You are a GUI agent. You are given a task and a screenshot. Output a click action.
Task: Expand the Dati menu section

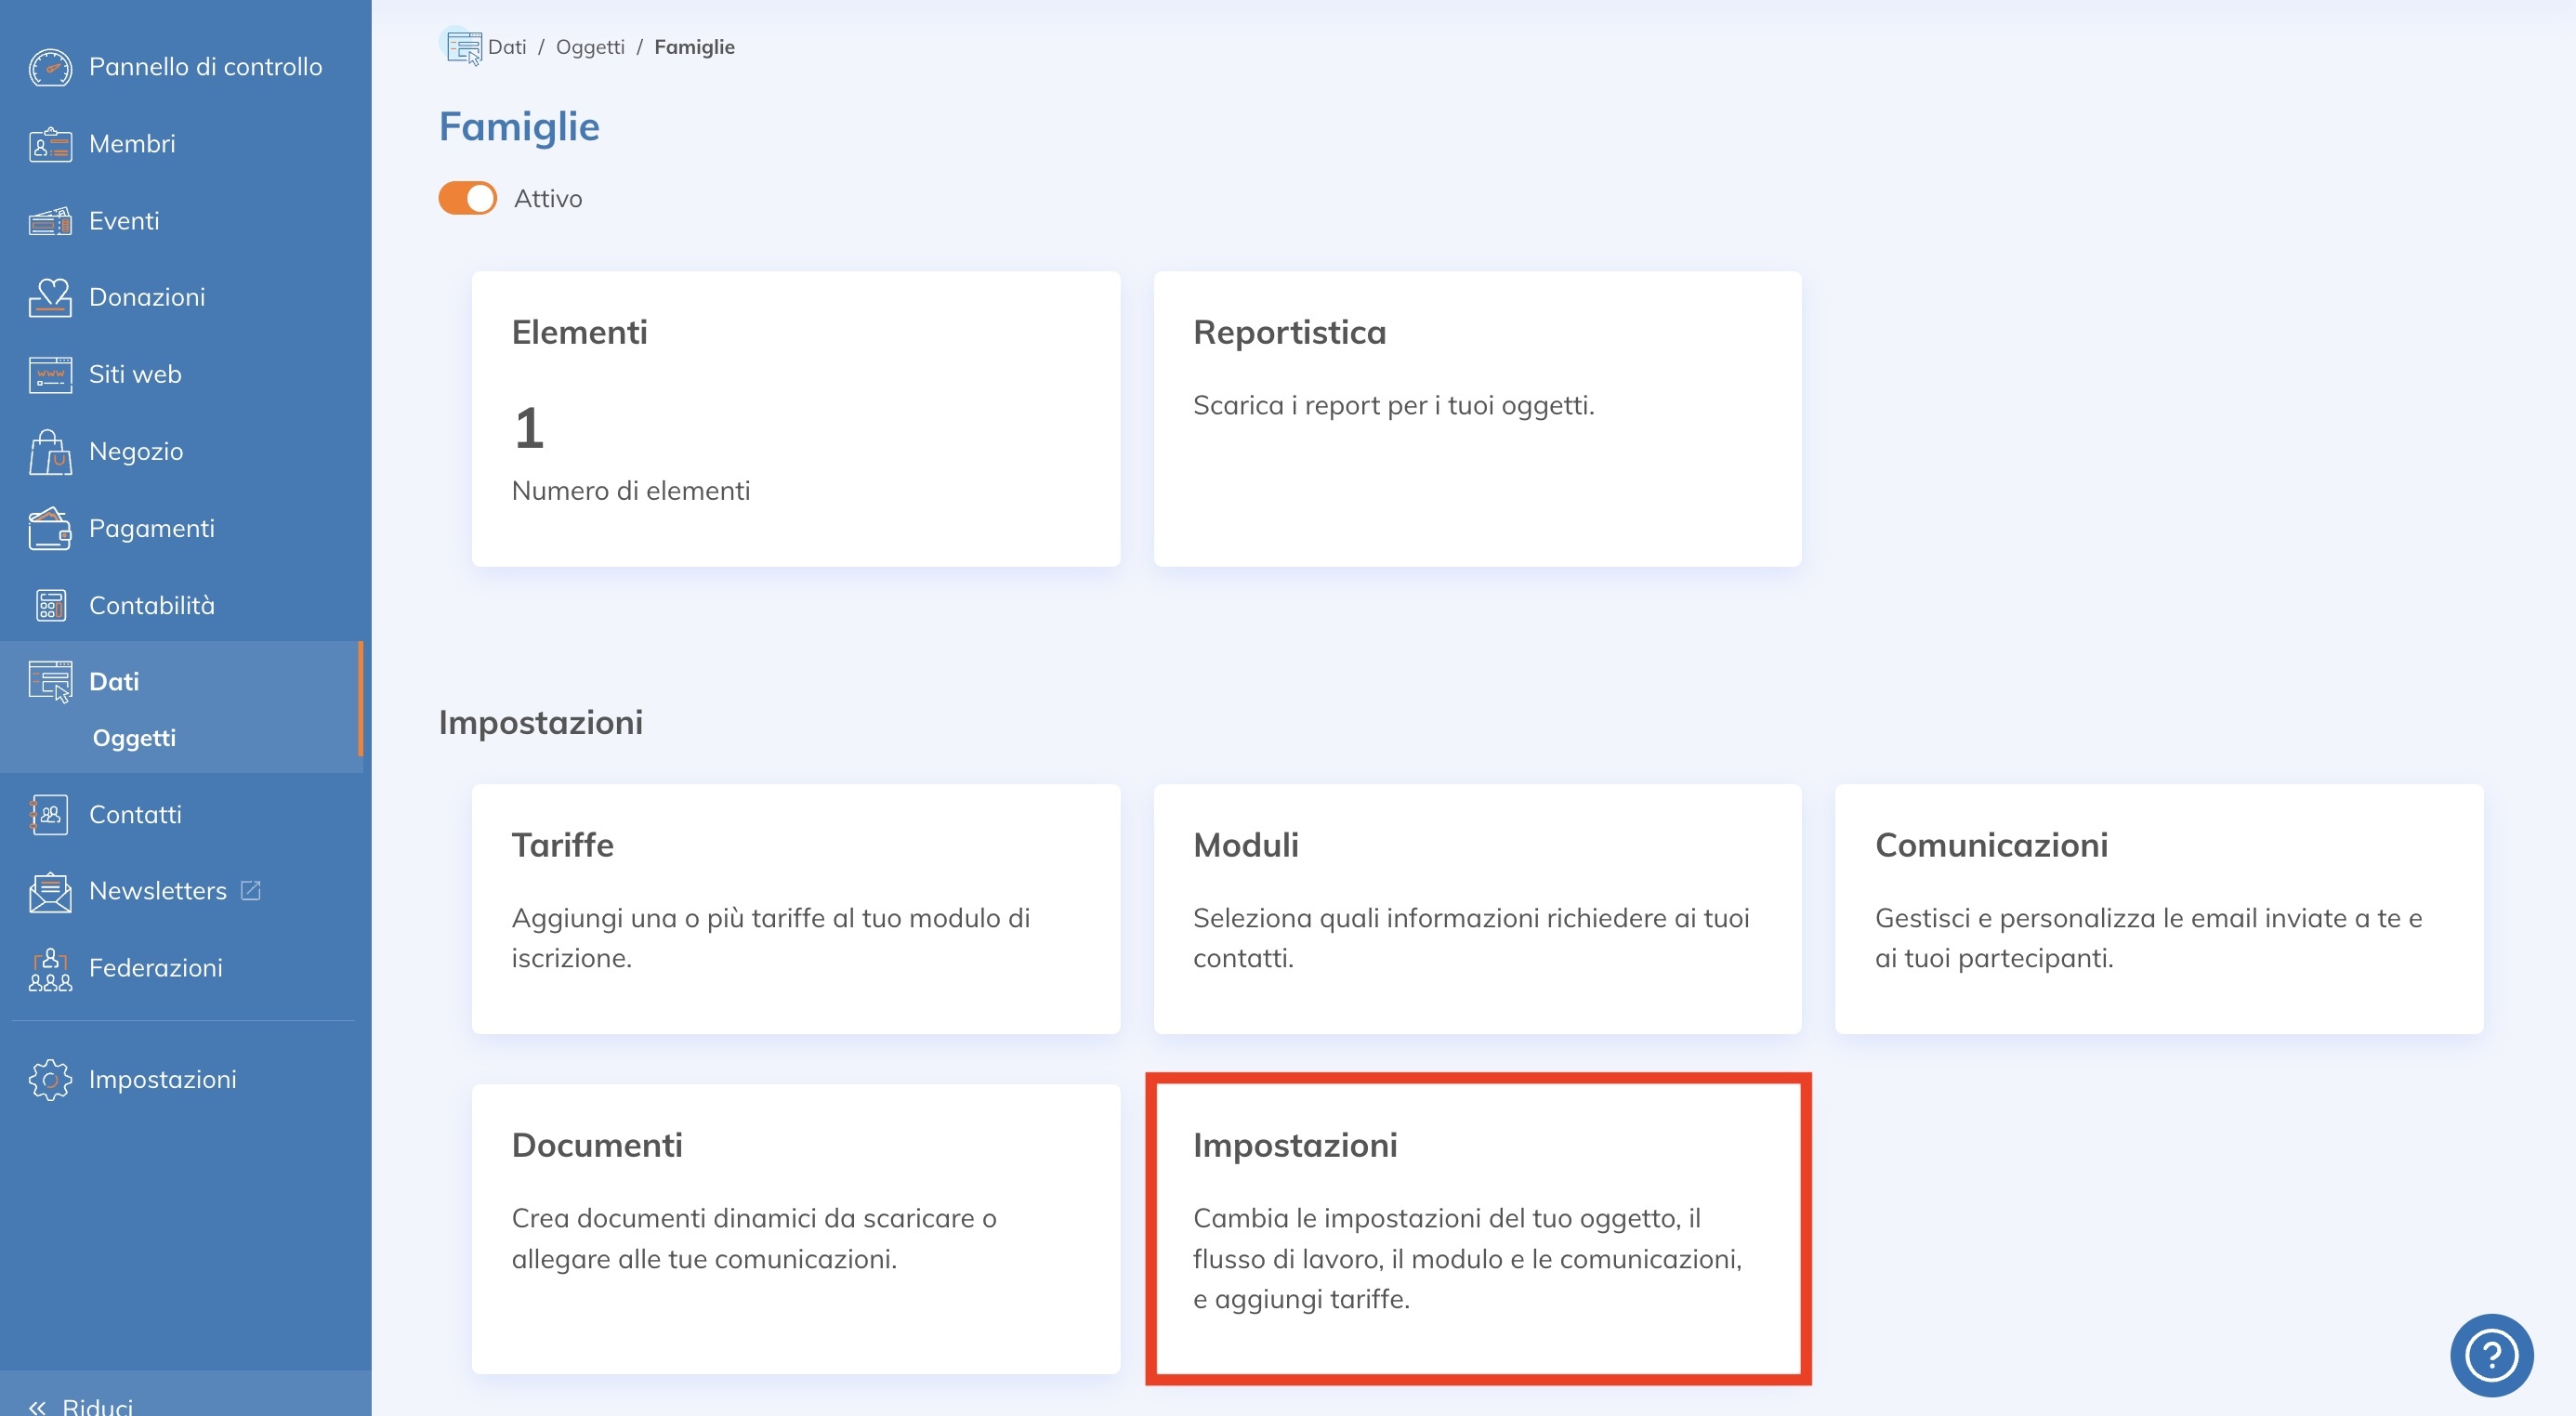click(114, 681)
